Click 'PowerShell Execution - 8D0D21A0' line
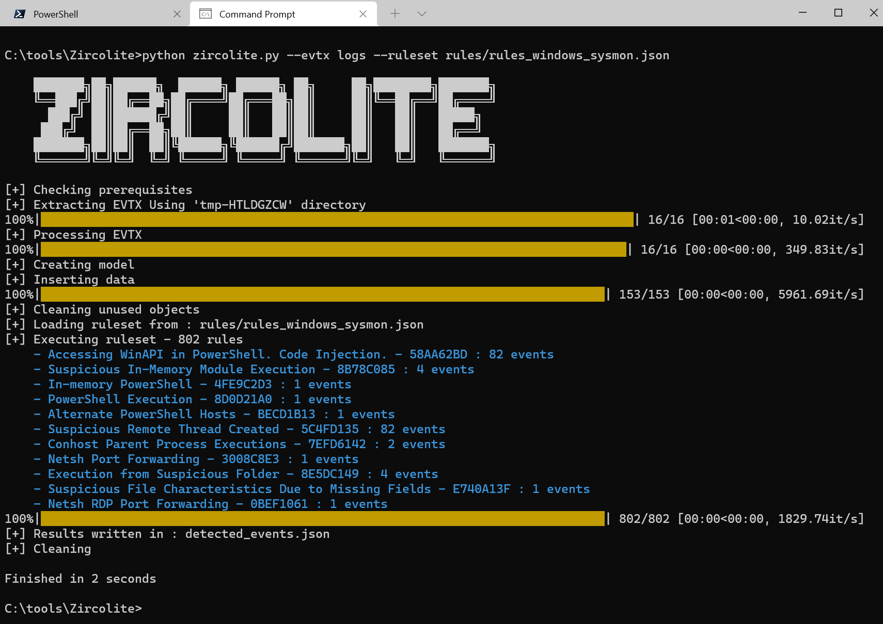 click(192, 399)
